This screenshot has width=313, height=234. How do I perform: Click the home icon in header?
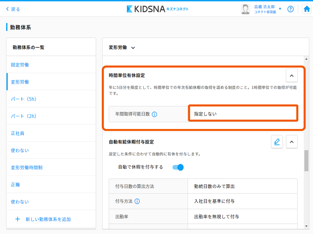(x=307, y=9)
